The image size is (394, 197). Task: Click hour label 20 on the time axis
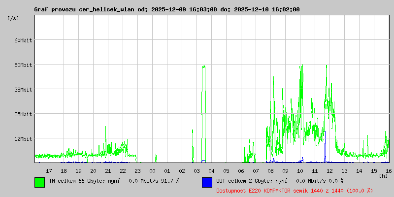point(93,171)
